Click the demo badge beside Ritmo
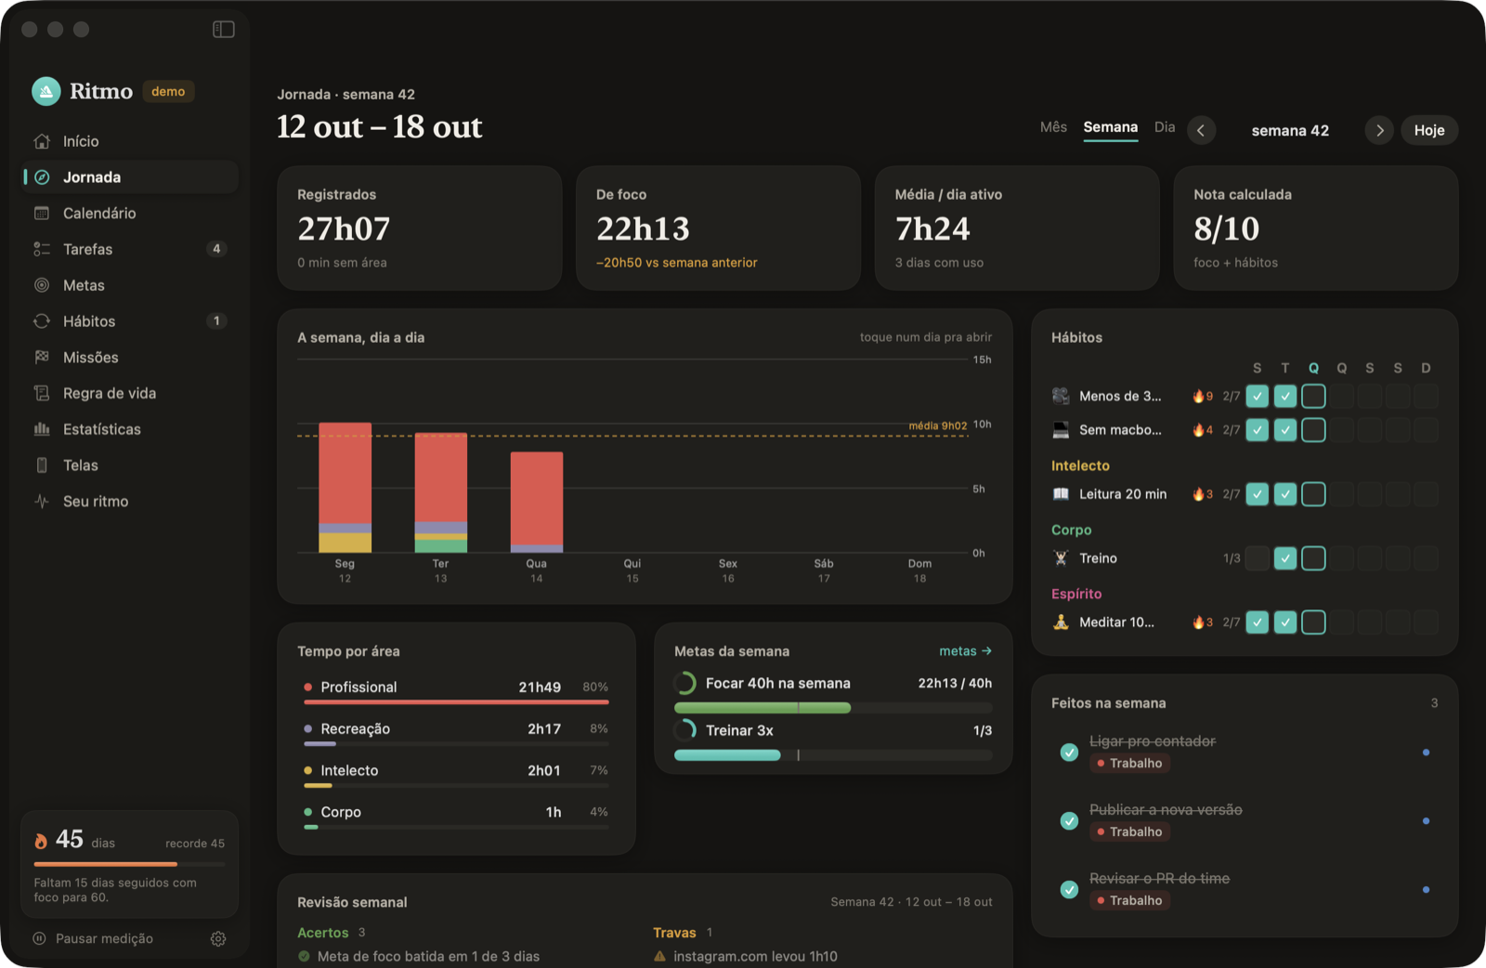Screen dimensions: 1486x968 point(168,91)
